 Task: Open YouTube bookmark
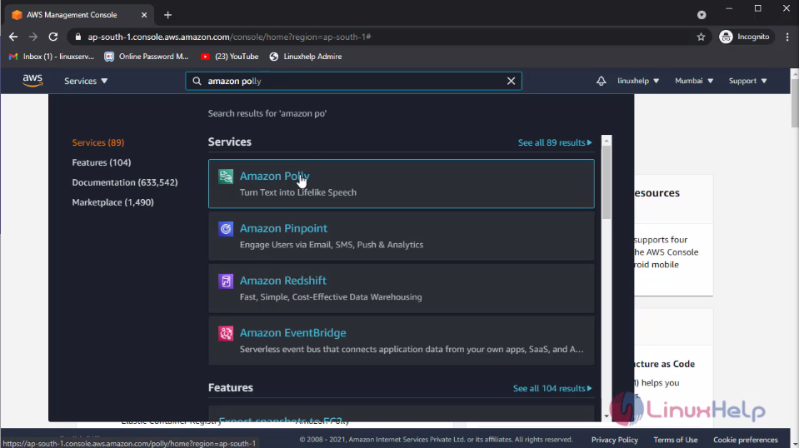tap(229, 57)
